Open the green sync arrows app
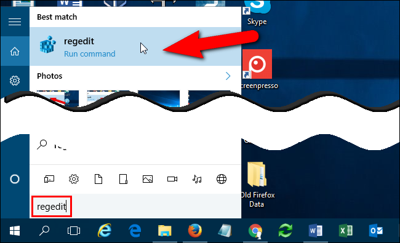The image size is (400, 243). pos(285,231)
